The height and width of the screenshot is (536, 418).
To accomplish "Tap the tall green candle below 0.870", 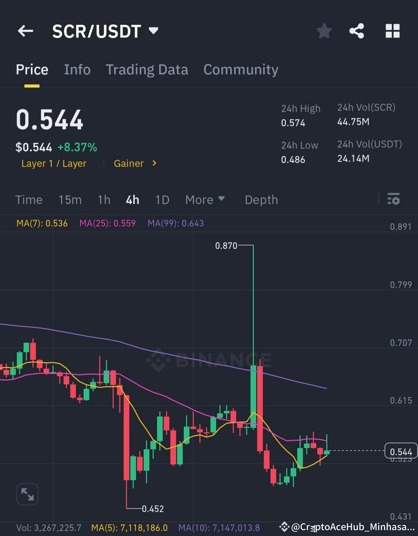I will tap(254, 396).
